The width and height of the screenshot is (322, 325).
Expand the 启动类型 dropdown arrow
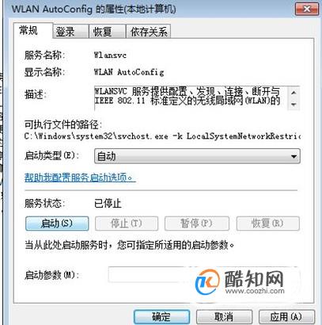pyautogui.click(x=294, y=156)
